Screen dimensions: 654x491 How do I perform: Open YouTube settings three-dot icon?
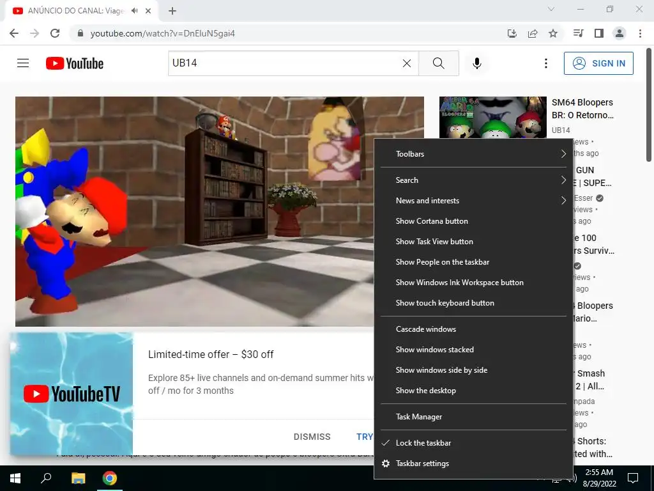545,63
